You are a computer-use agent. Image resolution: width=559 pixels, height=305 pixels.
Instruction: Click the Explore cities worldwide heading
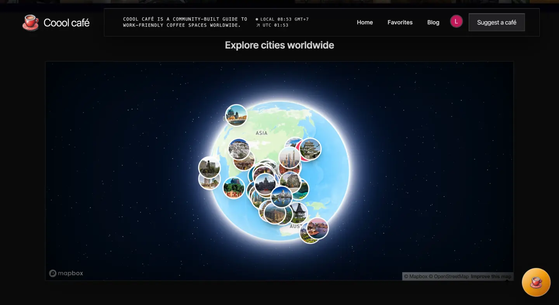tap(279, 45)
